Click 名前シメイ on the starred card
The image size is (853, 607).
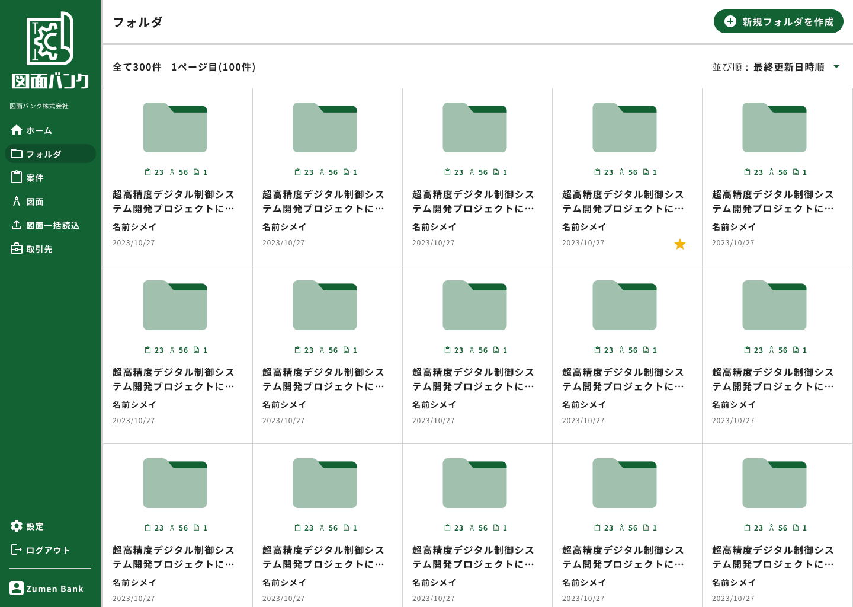point(584,227)
